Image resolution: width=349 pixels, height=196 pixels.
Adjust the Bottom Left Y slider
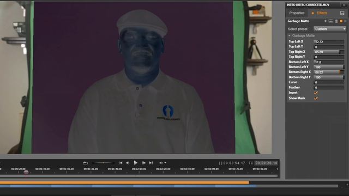pyautogui.click(x=329, y=67)
